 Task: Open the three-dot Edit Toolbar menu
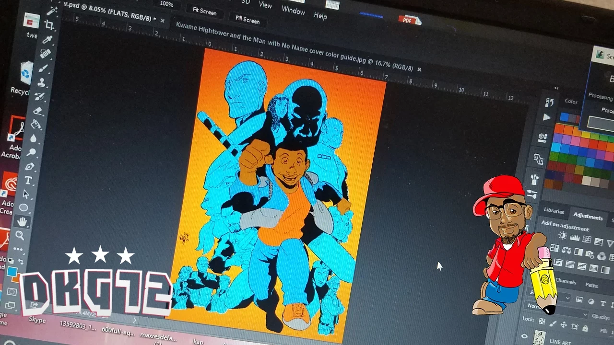click(18, 249)
